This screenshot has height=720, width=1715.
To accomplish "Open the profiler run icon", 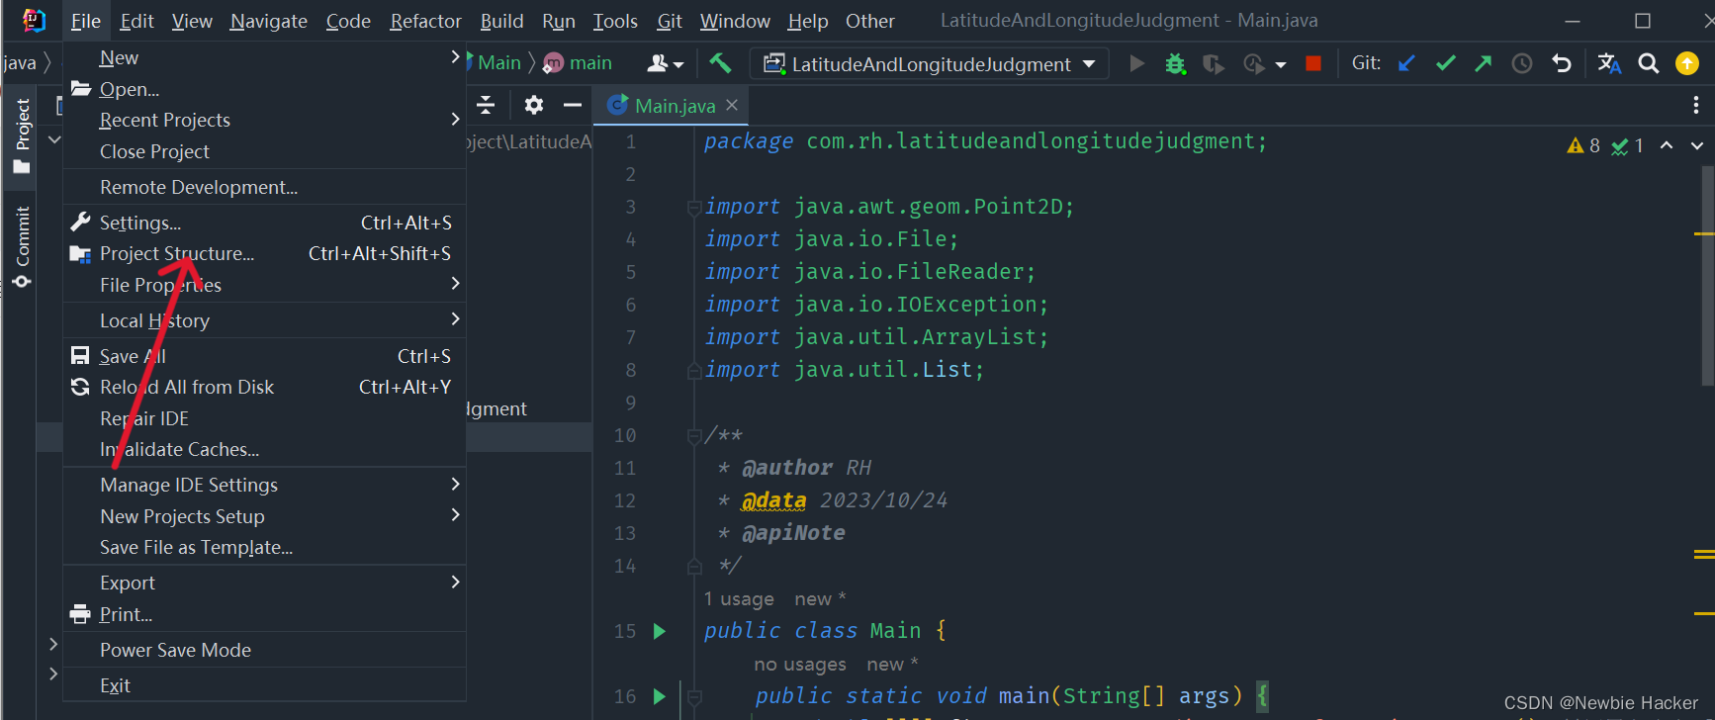I will (x=1253, y=63).
